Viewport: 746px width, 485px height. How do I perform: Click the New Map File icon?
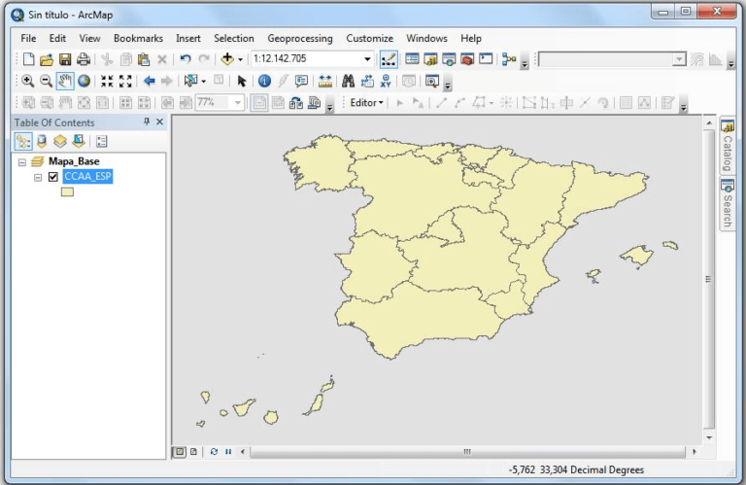click(28, 59)
